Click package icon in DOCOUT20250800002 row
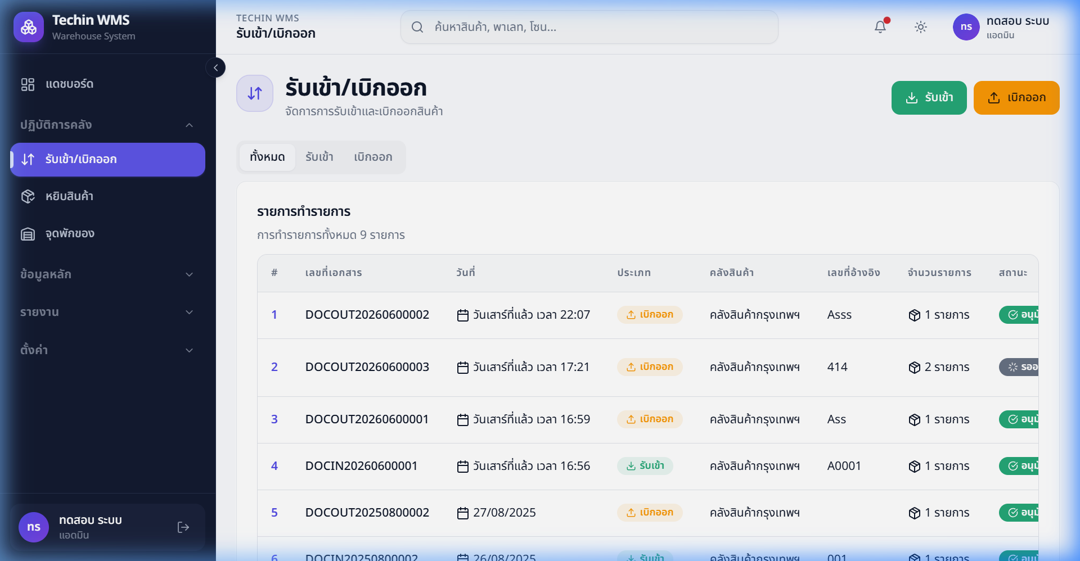This screenshot has height=561, width=1080. (x=915, y=513)
